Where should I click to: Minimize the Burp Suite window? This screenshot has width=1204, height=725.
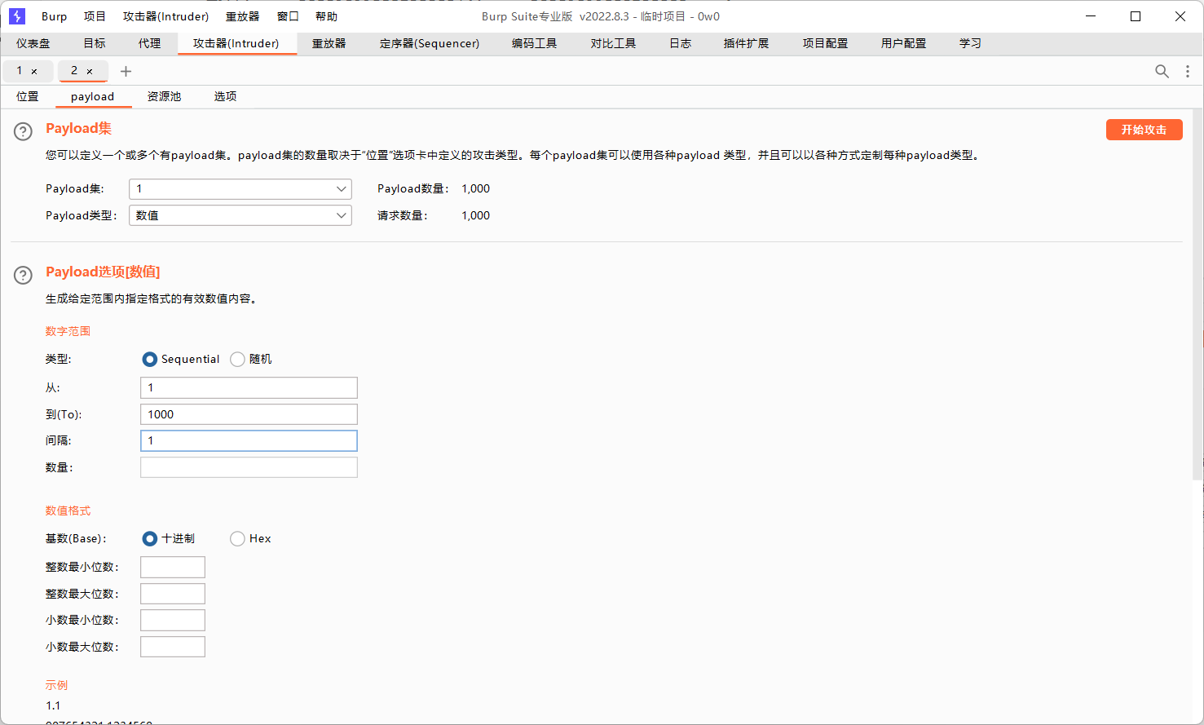[x=1091, y=16]
